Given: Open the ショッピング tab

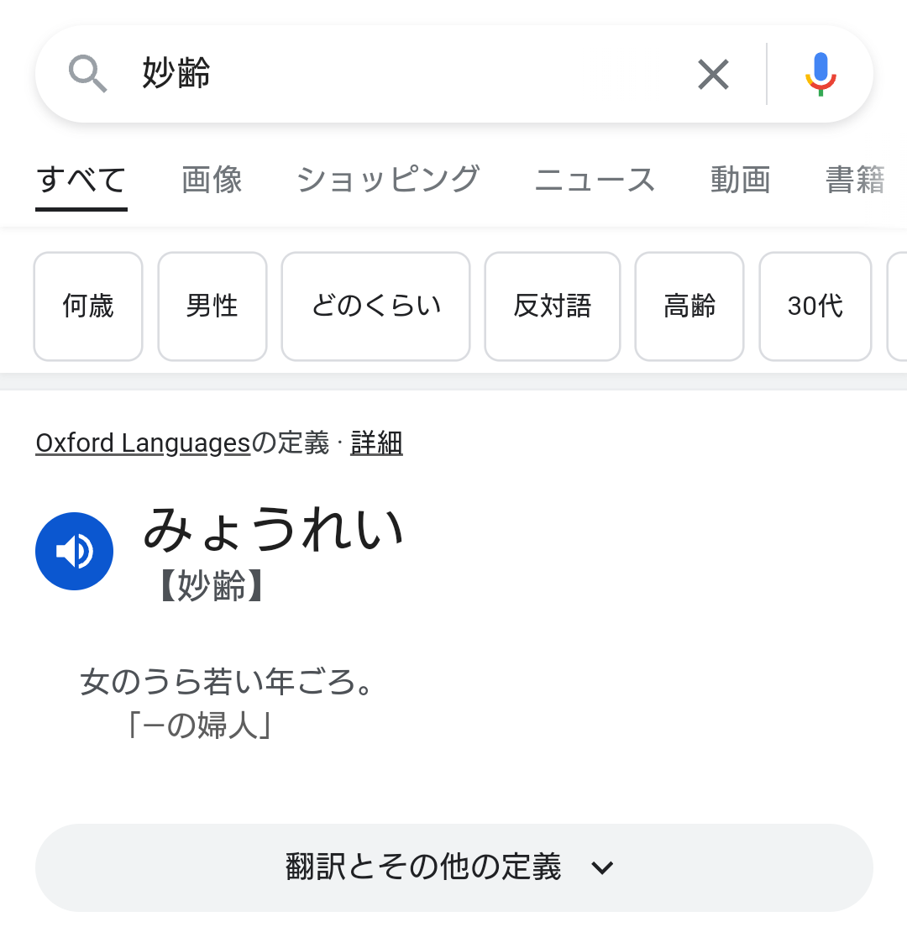Looking at the screenshot, I should 388,180.
